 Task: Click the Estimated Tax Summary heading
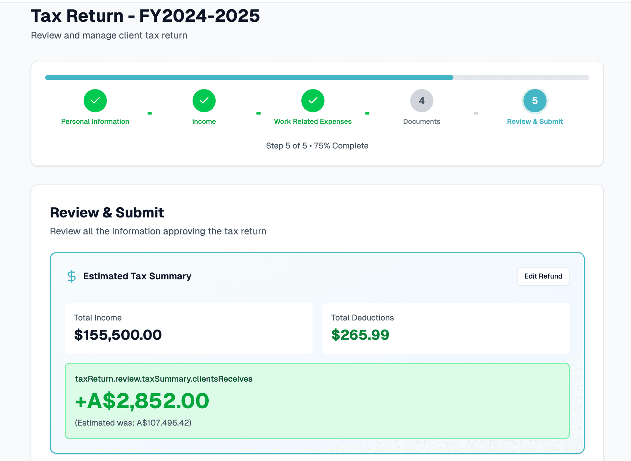[x=137, y=276]
